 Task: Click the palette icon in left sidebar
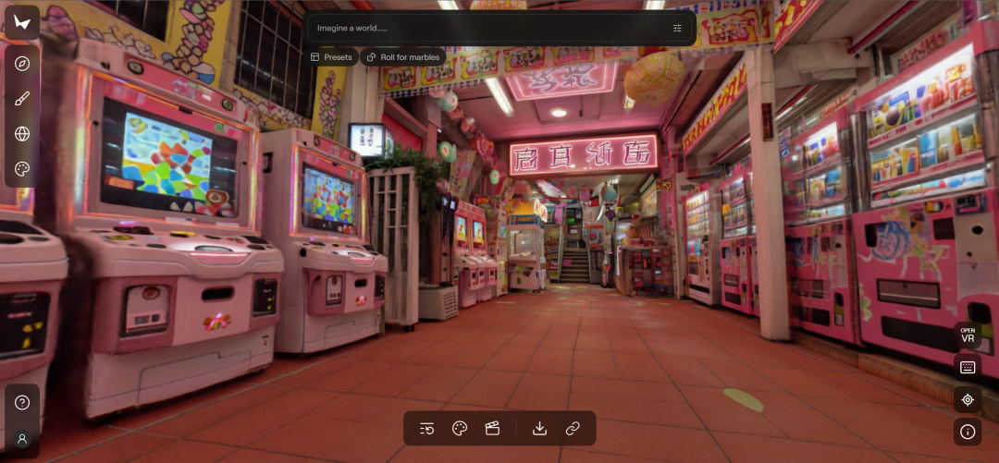click(x=22, y=169)
